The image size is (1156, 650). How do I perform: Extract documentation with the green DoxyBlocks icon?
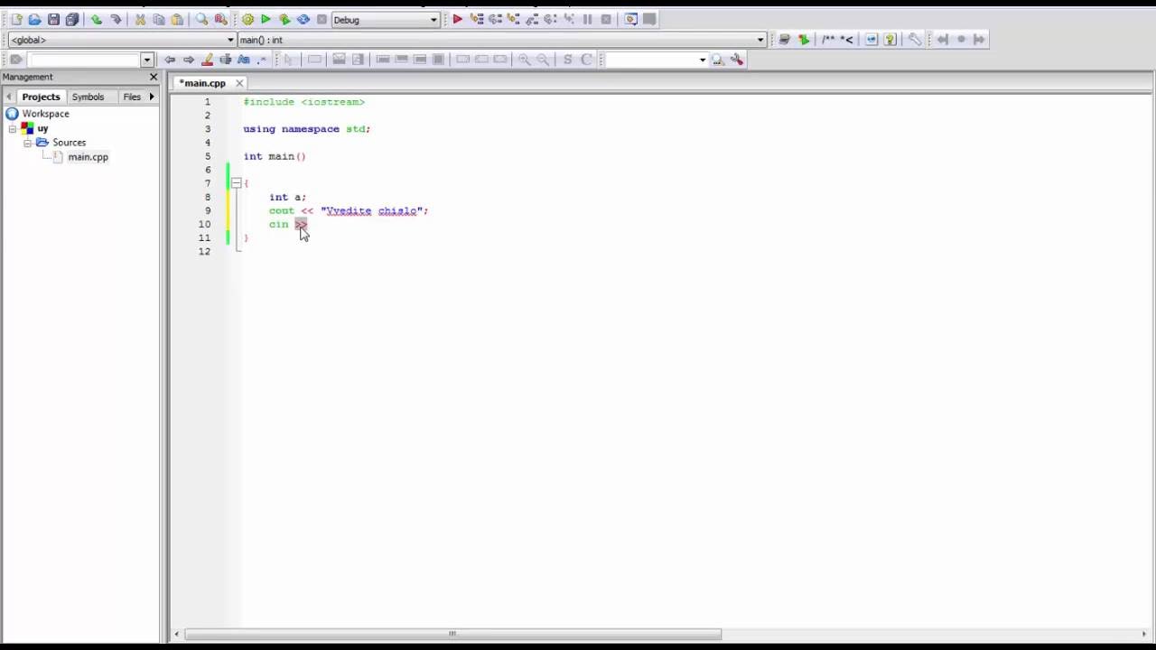click(803, 39)
